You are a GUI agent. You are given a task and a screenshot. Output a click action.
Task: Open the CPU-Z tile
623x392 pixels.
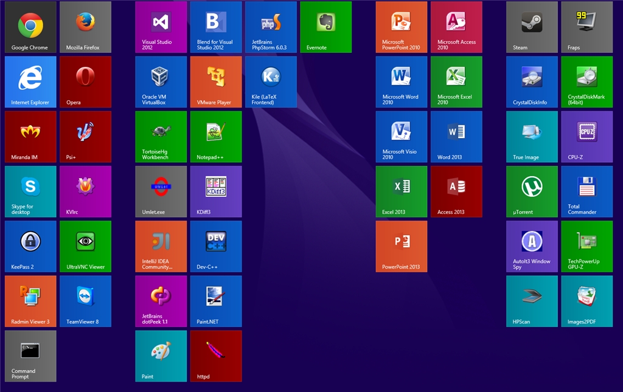[x=586, y=136]
